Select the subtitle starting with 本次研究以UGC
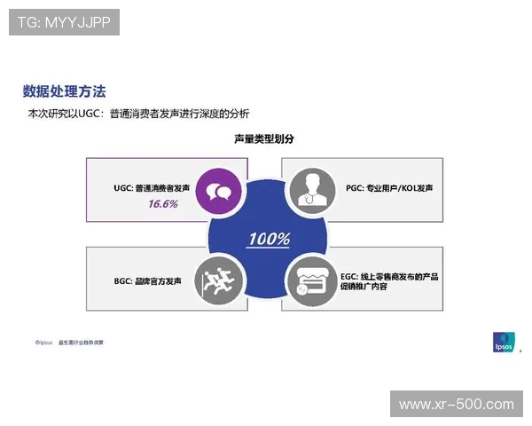This screenshot has width=532, height=426. (138, 114)
